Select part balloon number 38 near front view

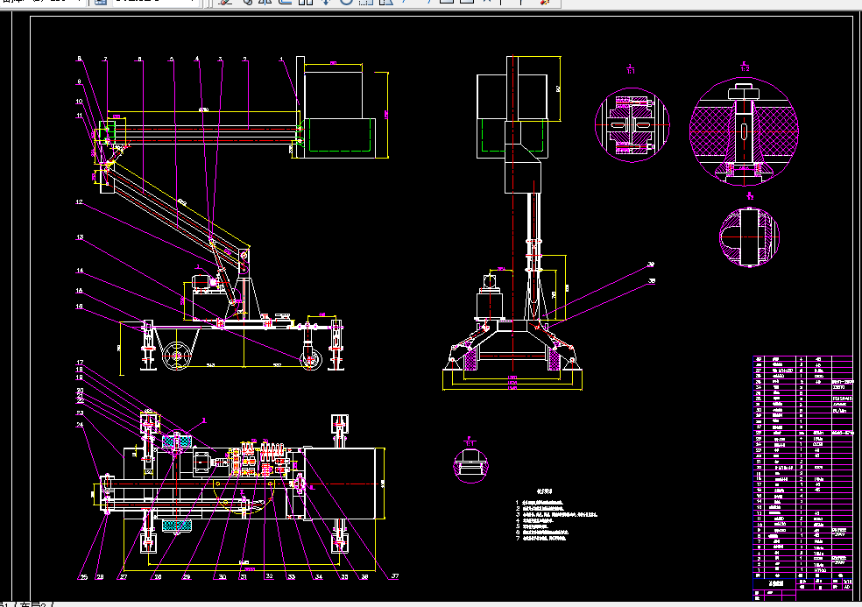tap(652, 281)
